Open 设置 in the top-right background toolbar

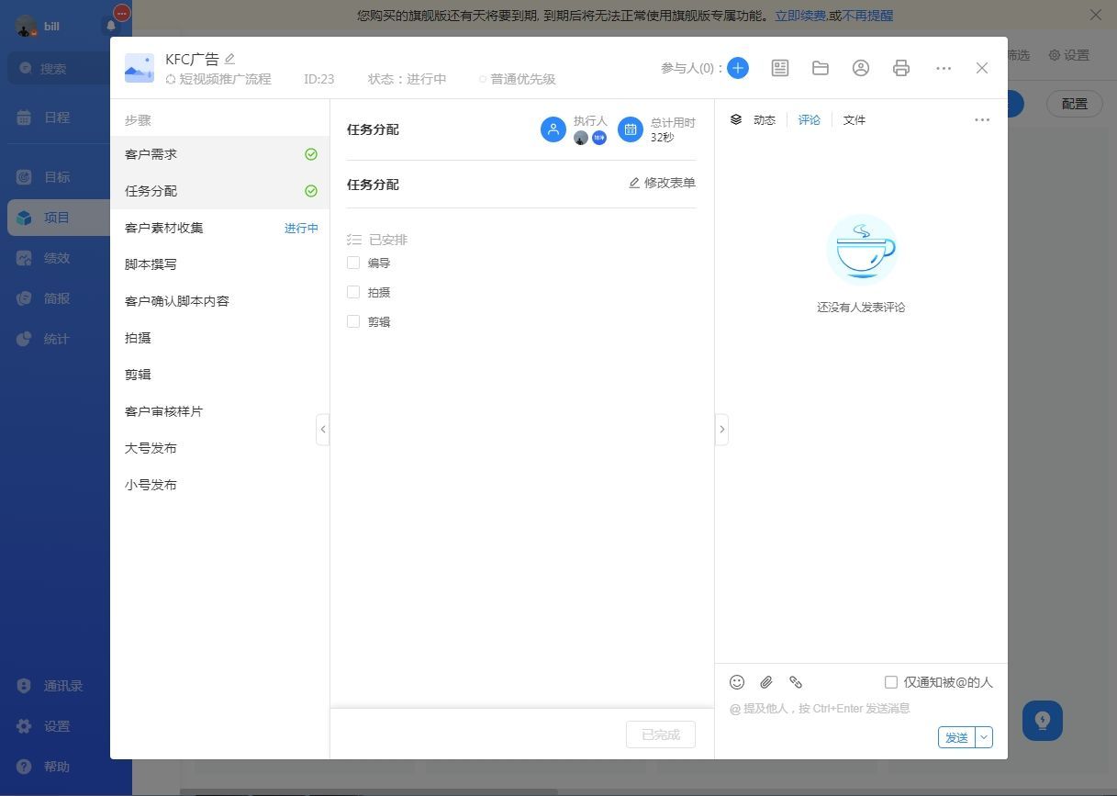click(1069, 55)
